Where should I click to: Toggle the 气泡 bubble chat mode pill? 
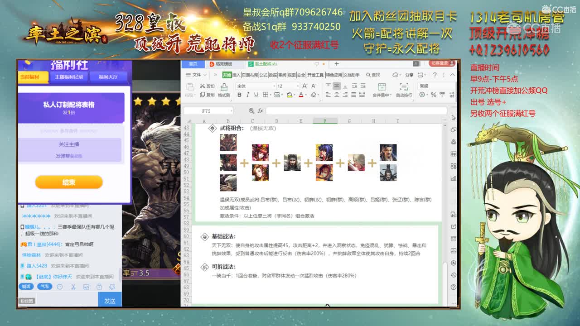click(44, 287)
